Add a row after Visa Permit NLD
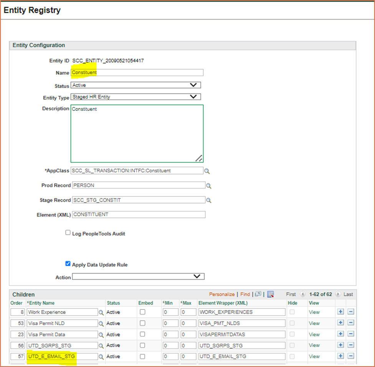Screen dimensions: 375x367 coord(340,323)
